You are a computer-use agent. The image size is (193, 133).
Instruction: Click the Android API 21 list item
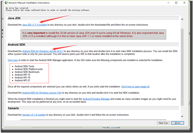click(22, 80)
